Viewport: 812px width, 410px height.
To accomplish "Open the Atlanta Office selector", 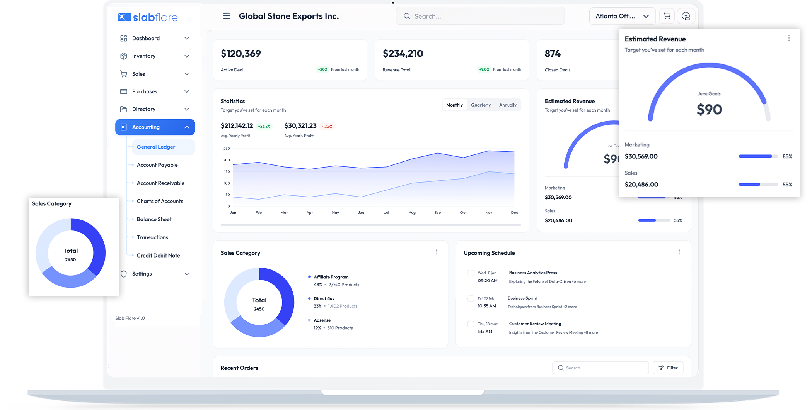I will click(622, 16).
